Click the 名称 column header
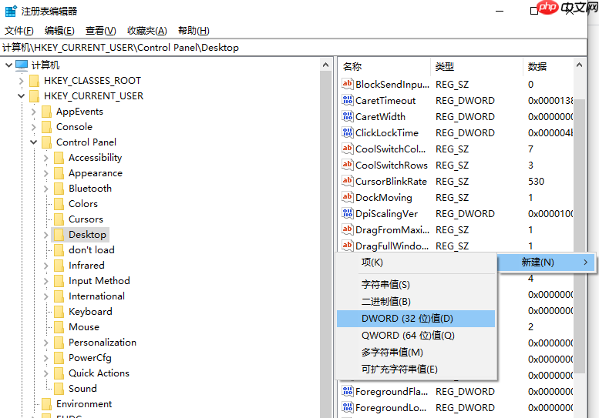Screen dimensions: 599x418 pyautogui.click(x=385, y=67)
